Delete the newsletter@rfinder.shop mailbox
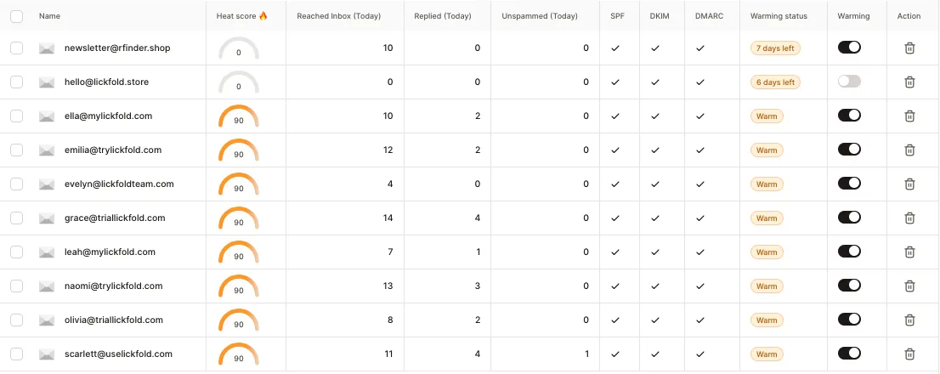940x374 pixels. pyautogui.click(x=909, y=48)
